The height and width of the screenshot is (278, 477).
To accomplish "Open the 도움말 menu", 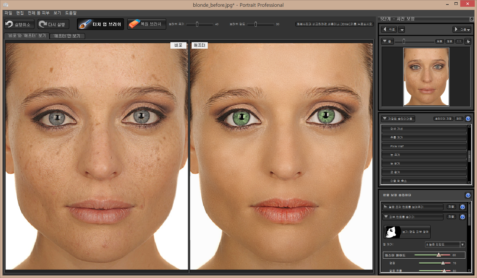I will [71, 13].
